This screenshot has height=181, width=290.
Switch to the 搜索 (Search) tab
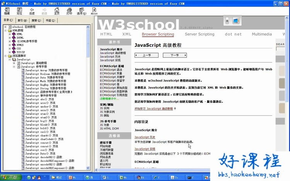(x=36, y=20)
